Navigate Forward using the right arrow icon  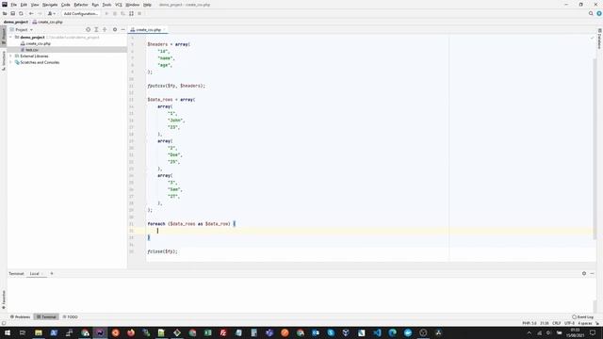point(40,13)
